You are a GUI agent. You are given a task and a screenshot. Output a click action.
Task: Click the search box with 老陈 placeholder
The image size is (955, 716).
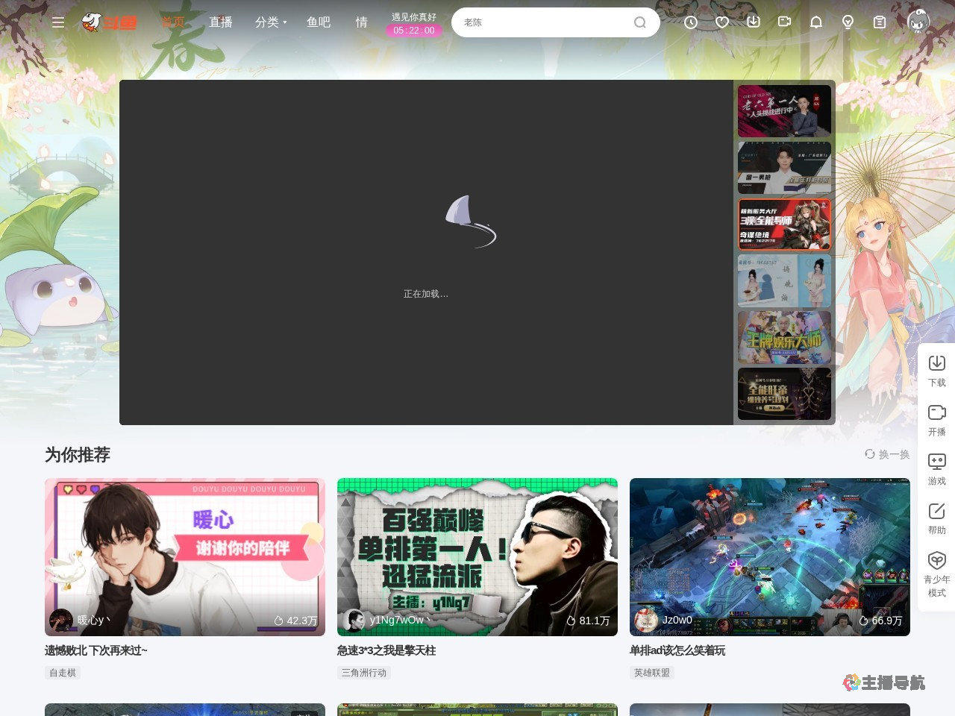click(545, 22)
